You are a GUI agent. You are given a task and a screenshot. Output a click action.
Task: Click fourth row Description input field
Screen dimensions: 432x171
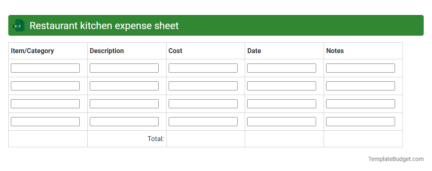[x=124, y=122]
